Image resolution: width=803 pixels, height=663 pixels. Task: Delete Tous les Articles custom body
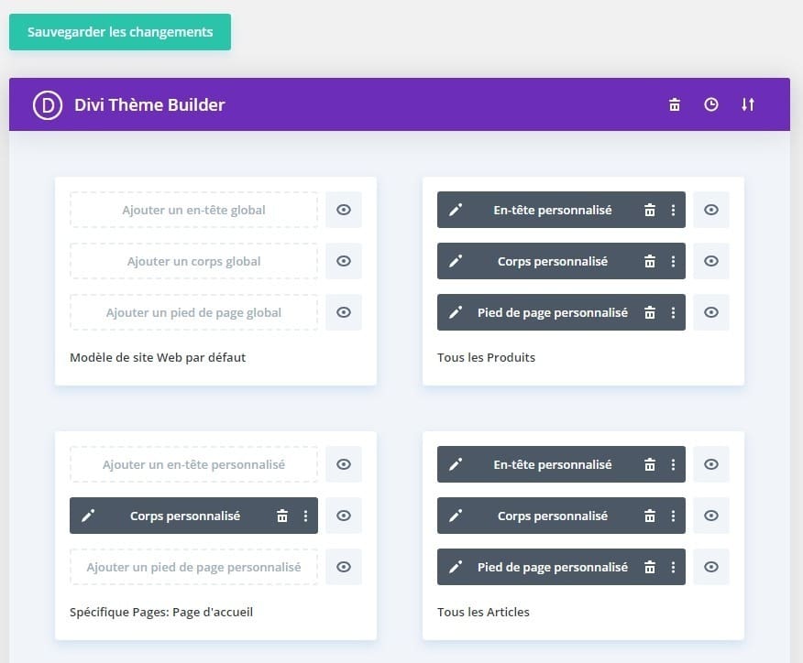[x=649, y=516]
